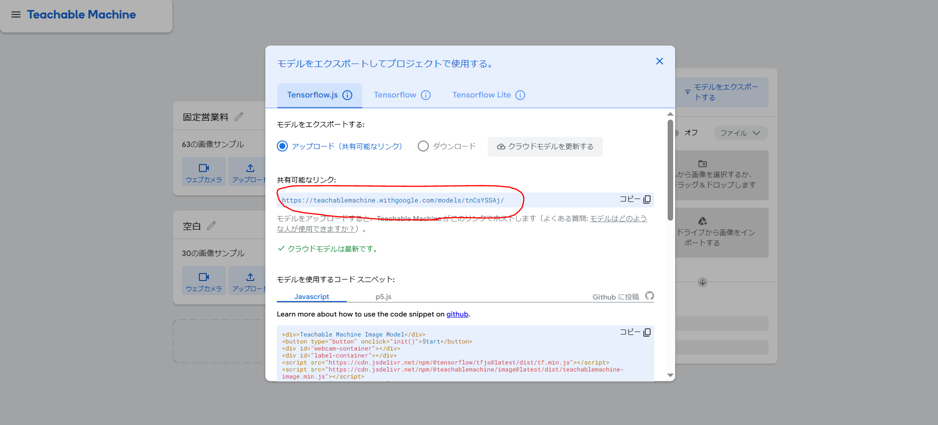The width and height of the screenshot is (938, 425).
Task: Open the github link about code snippets
Action: (x=457, y=314)
